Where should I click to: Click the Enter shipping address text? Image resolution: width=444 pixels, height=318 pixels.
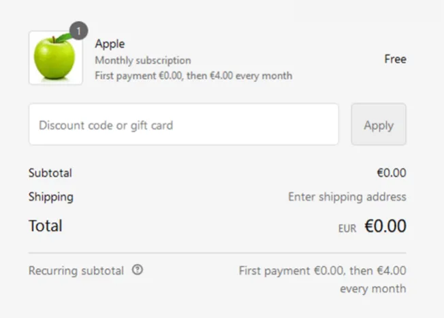[347, 197]
